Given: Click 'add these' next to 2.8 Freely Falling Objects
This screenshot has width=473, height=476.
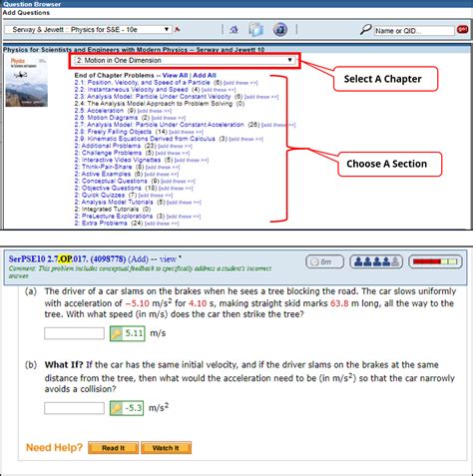Looking at the screenshot, I should pos(186,132).
